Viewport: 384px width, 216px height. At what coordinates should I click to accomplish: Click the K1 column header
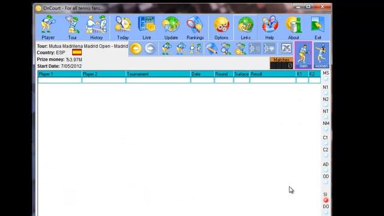302,74
